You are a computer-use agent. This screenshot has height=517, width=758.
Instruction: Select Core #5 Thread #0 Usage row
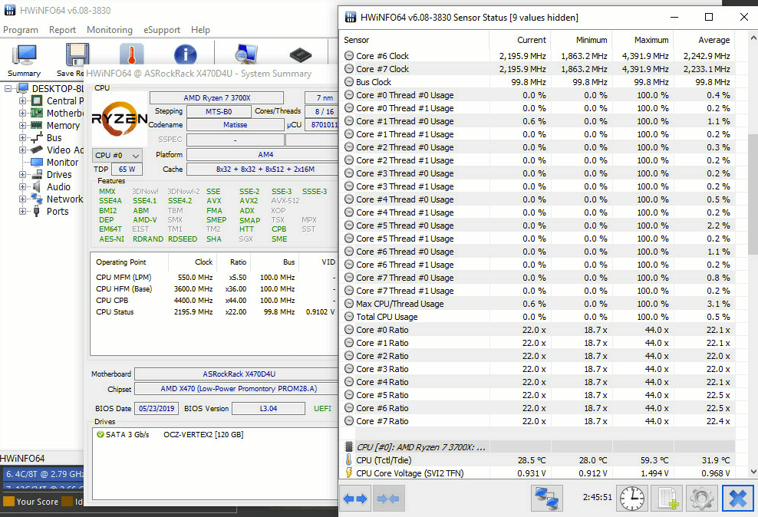(x=537, y=226)
